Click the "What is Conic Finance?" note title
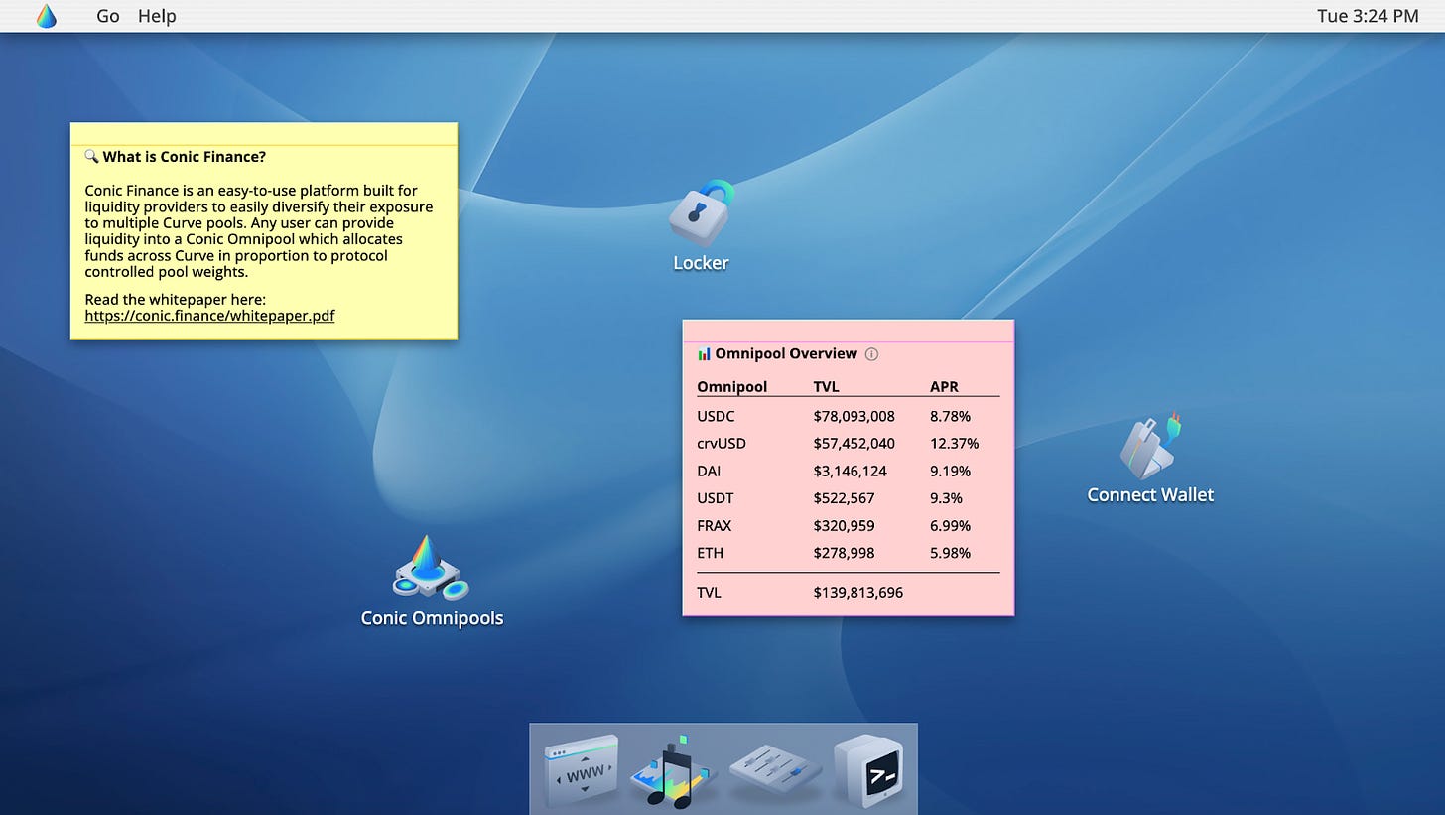 coord(185,157)
